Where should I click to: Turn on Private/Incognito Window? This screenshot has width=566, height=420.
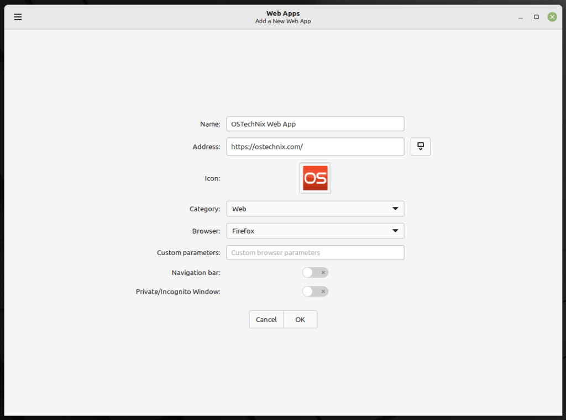click(x=315, y=291)
